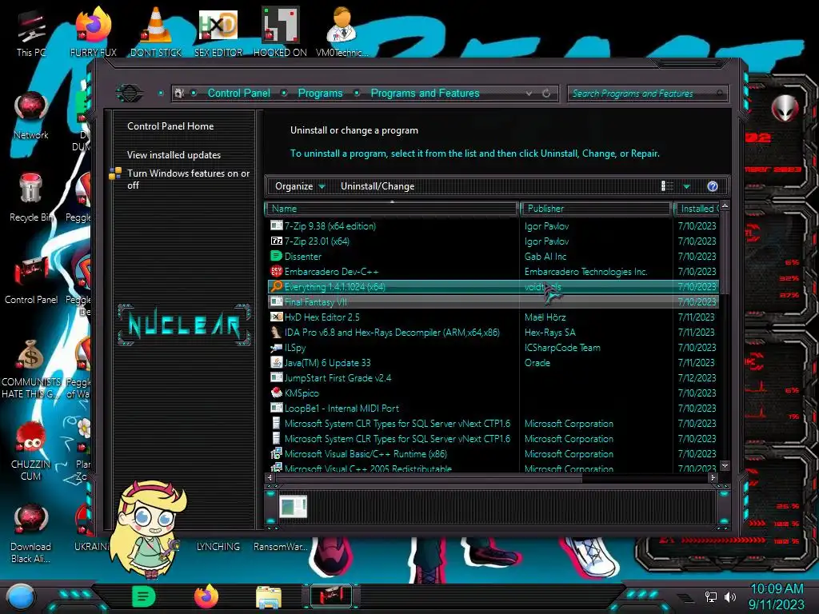819x614 pixels.
Task: Open the HxD SEX EDITOR shortcut
Action: click(218, 34)
